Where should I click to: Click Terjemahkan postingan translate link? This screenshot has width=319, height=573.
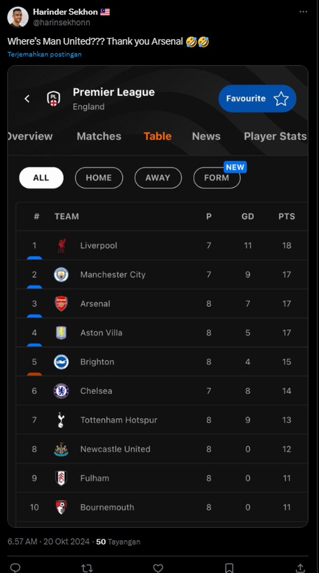(x=45, y=54)
